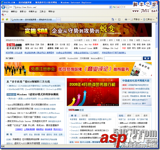
Task: Click the red Stop loading icon
Action: (x=118, y=7)
